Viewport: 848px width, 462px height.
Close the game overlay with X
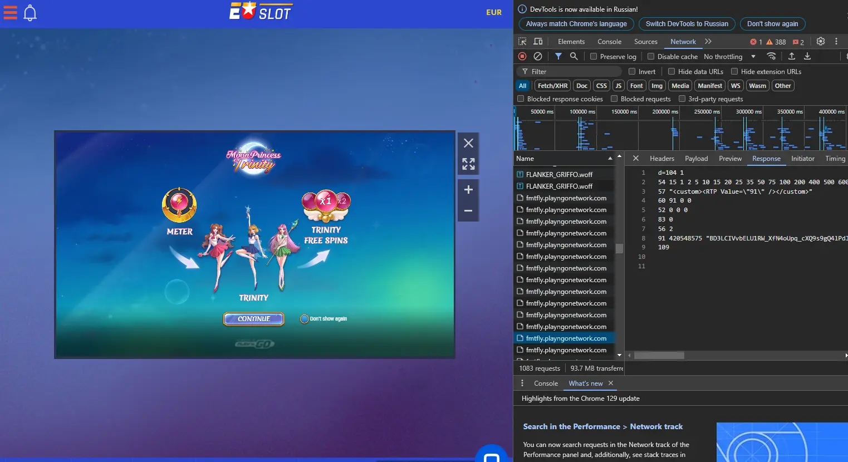468,143
